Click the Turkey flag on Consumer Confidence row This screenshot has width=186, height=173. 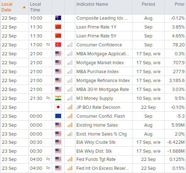58,45
